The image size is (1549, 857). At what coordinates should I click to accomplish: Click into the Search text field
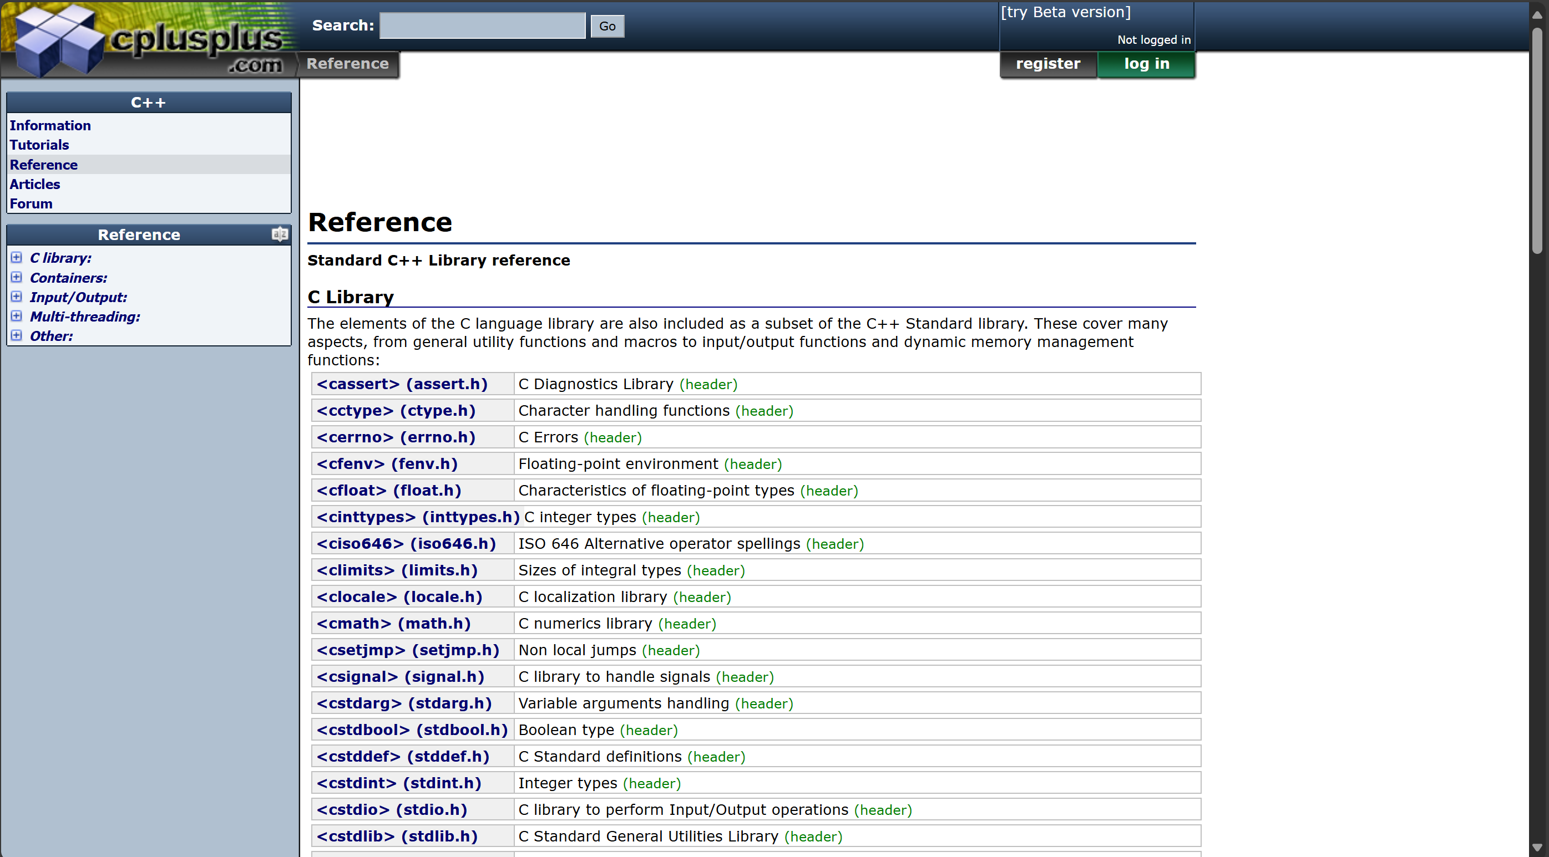coord(482,26)
